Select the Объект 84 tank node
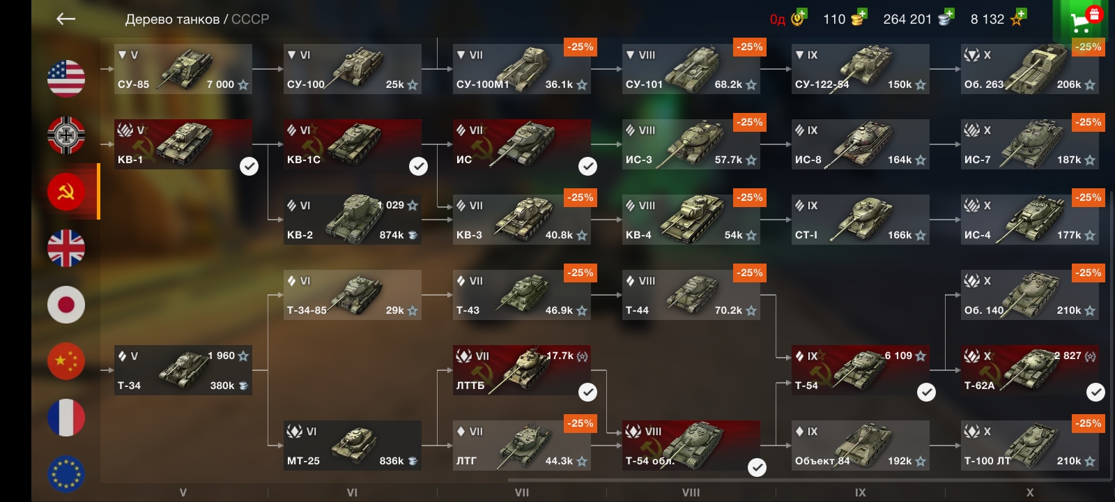Image resolution: width=1115 pixels, height=502 pixels. 861,446
